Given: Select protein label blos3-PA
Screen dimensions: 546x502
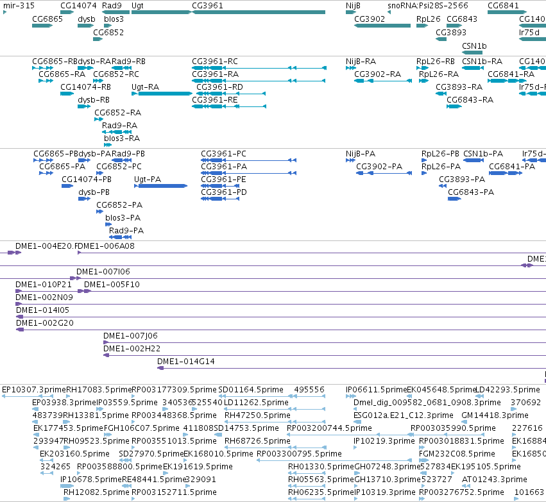Looking at the screenshot, I should tap(123, 217).
